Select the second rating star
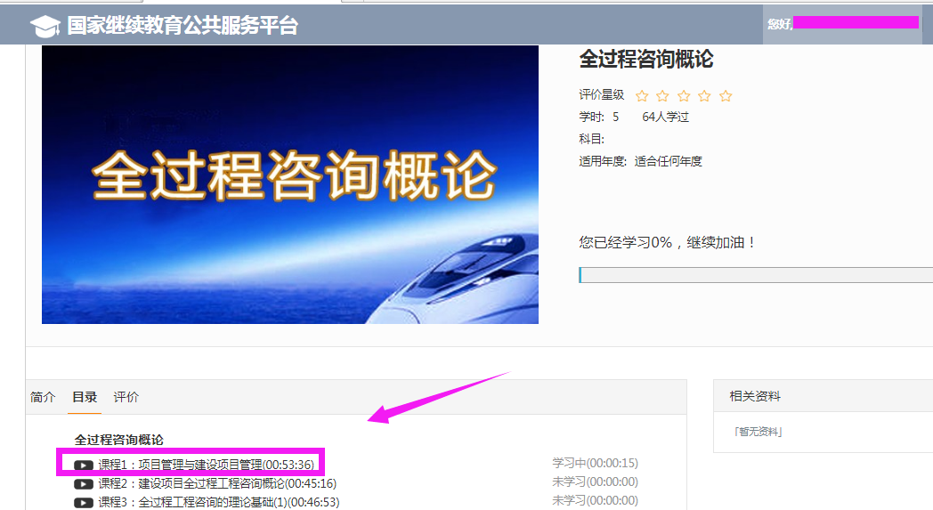933x510 pixels. pyautogui.click(x=662, y=96)
